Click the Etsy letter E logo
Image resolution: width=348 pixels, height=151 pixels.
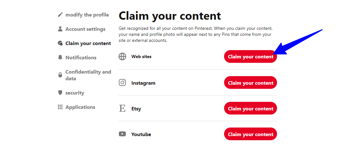[x=122, y=108]
